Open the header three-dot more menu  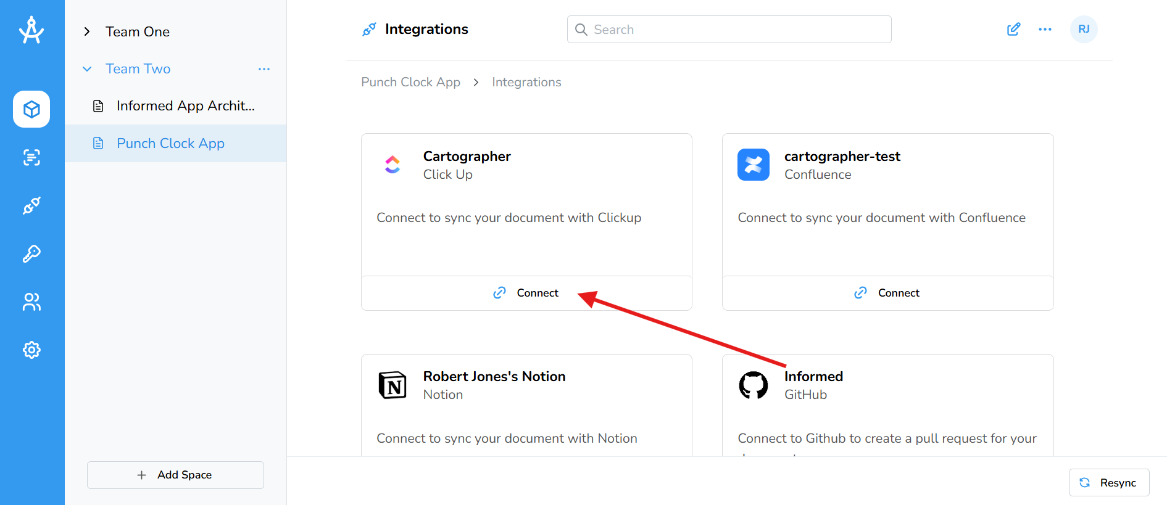(x=1045, y=30)
